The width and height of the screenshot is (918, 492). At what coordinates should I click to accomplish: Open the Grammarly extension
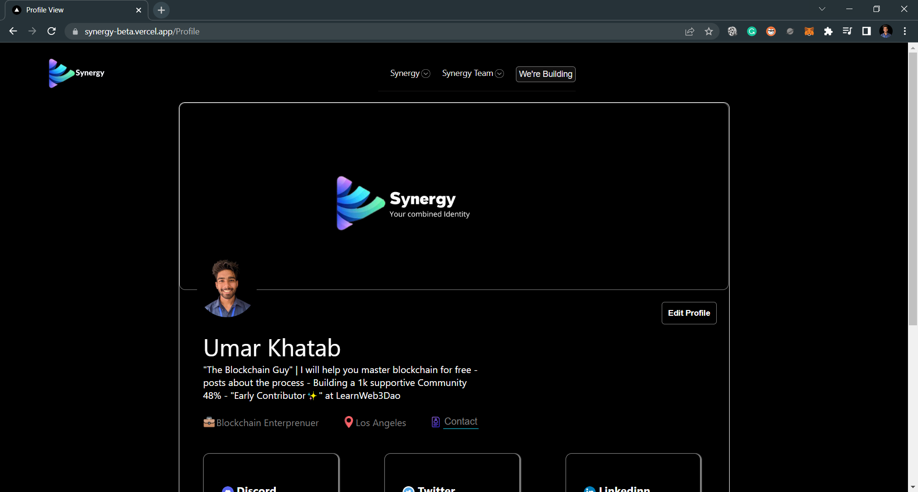click(x=752, y=32)
